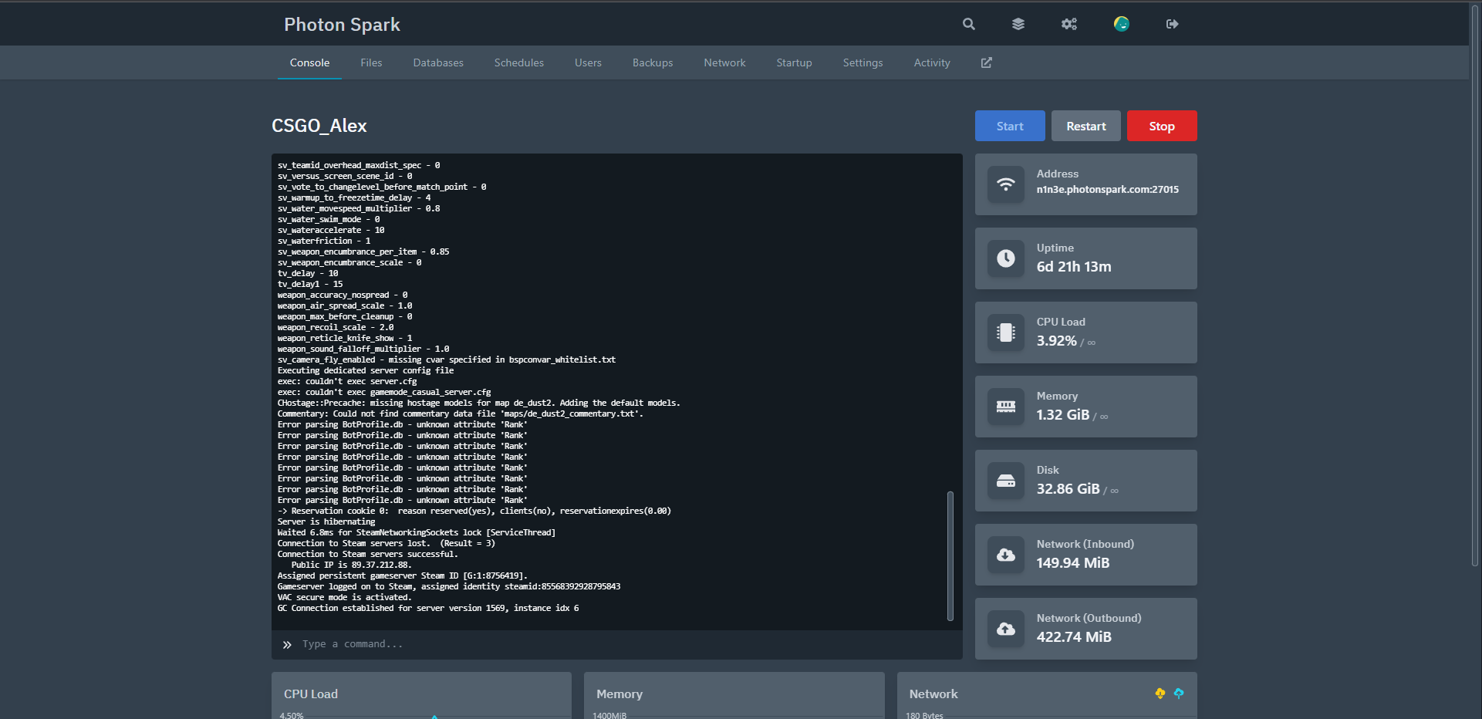This screenshot has width=1482, height=719.
Task: Open the Backups tab
Action: 653,62
